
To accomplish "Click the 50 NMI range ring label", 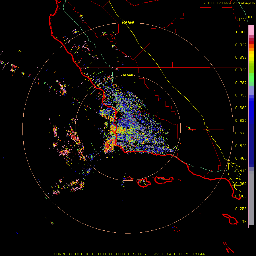I will click(x=128, y=75).
